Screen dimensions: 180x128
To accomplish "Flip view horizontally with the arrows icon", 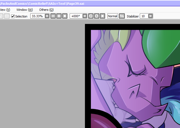I will click(122, 16).
